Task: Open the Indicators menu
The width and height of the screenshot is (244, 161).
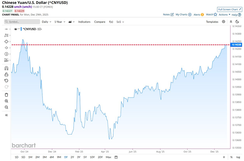Action: (x=84, y=22)
